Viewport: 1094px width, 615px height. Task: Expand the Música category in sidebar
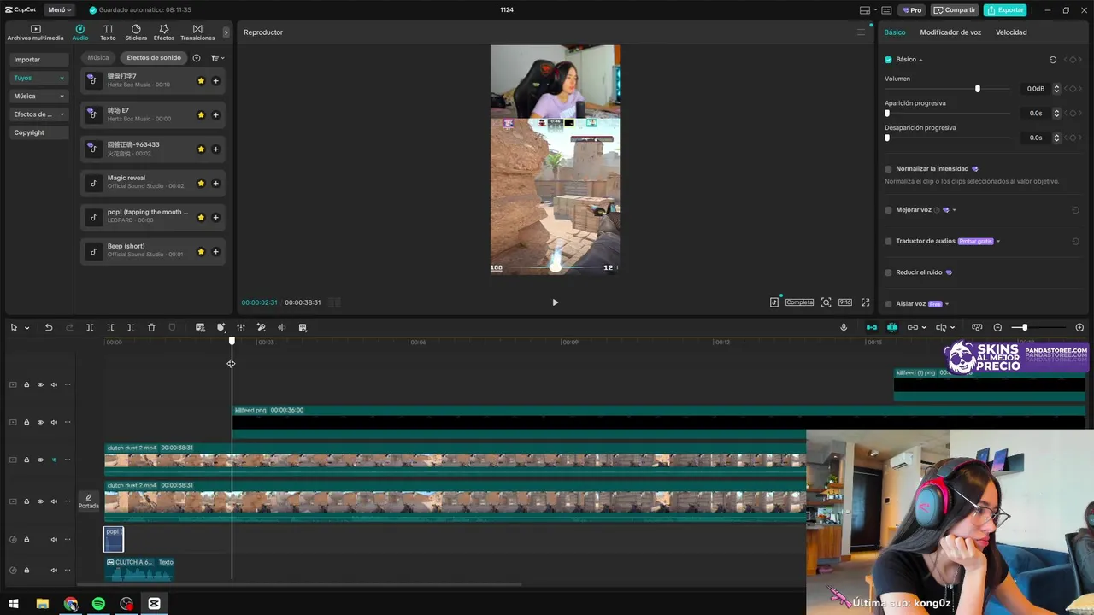[39, 97]
